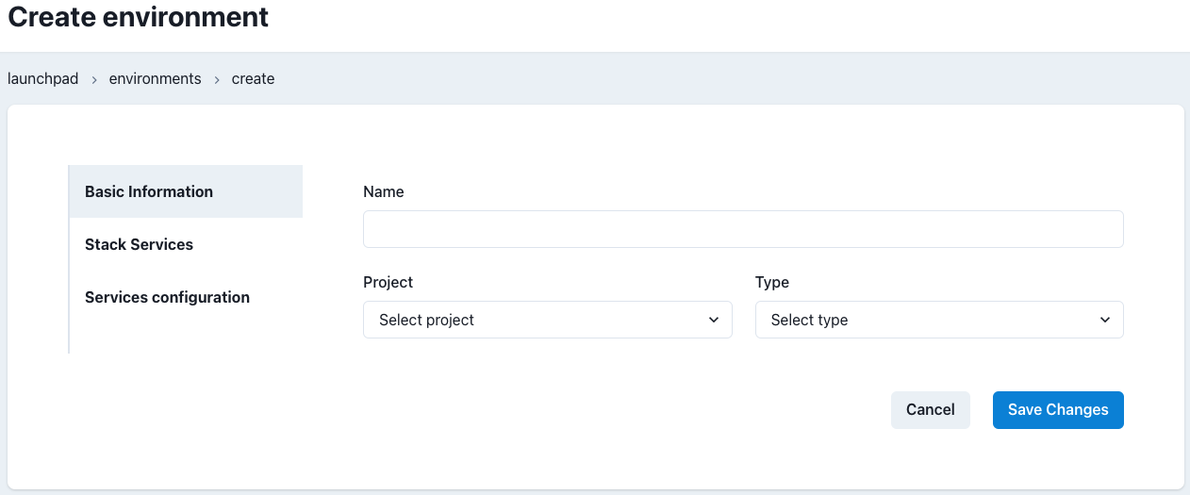
Task: Navigate to environments breadcrumb
Action: point(156,79)
